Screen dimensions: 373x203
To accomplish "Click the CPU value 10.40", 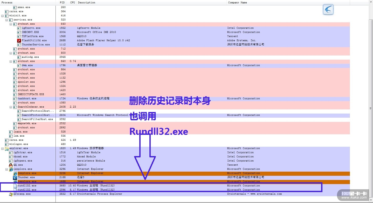I will coord(72,186).
